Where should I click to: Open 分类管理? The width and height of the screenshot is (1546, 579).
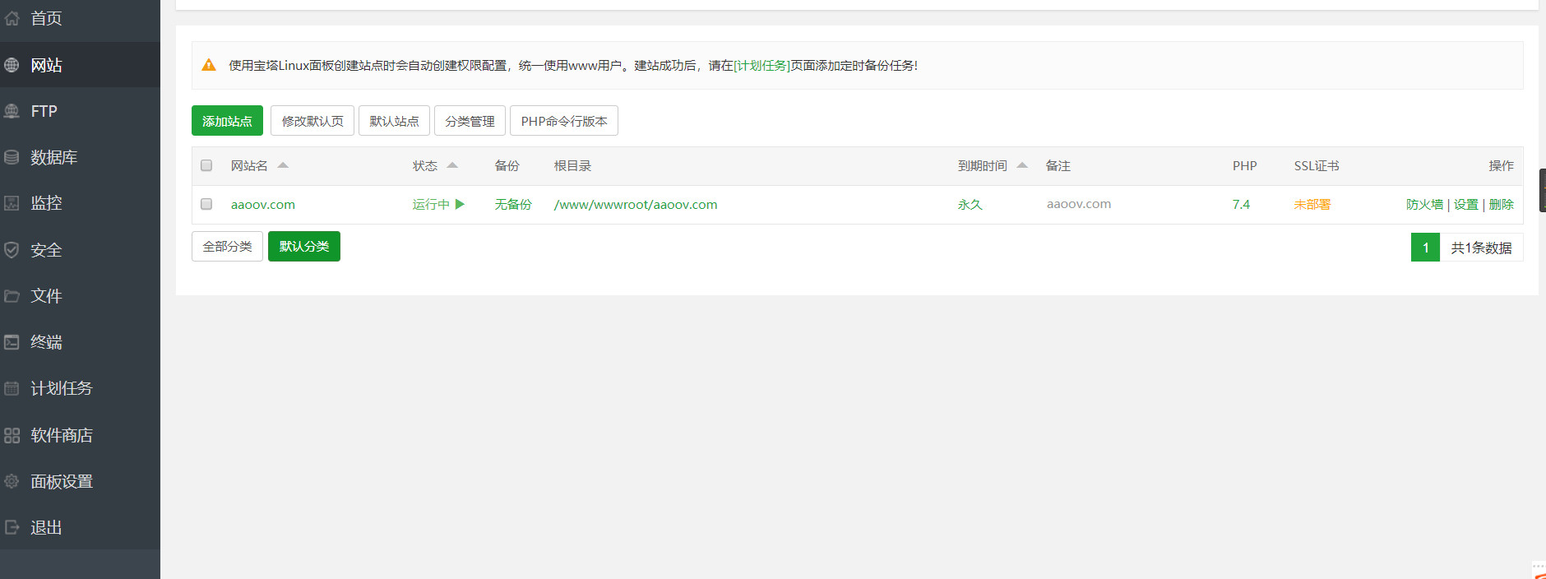point(470,121)
